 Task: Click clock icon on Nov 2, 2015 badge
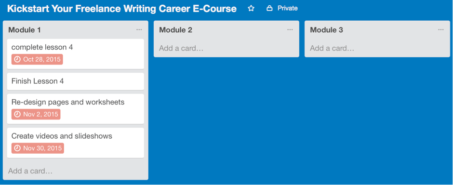[x=17, y=114]
